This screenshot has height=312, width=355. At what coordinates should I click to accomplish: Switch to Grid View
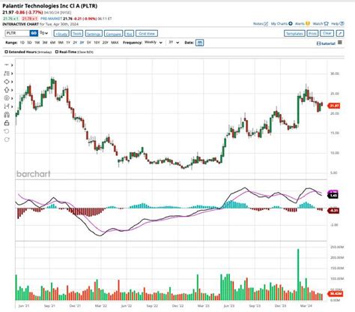147,34
